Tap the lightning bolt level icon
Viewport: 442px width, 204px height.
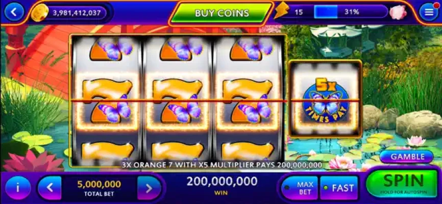pos(281,10)
